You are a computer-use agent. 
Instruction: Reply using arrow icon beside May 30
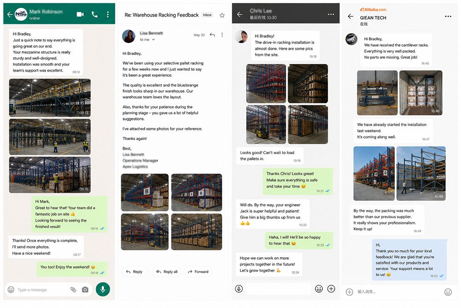pyautogui.click(x=212, y=35)
